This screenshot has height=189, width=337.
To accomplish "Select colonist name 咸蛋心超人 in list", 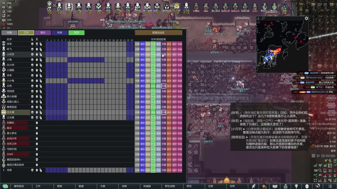I will [13, 102].
